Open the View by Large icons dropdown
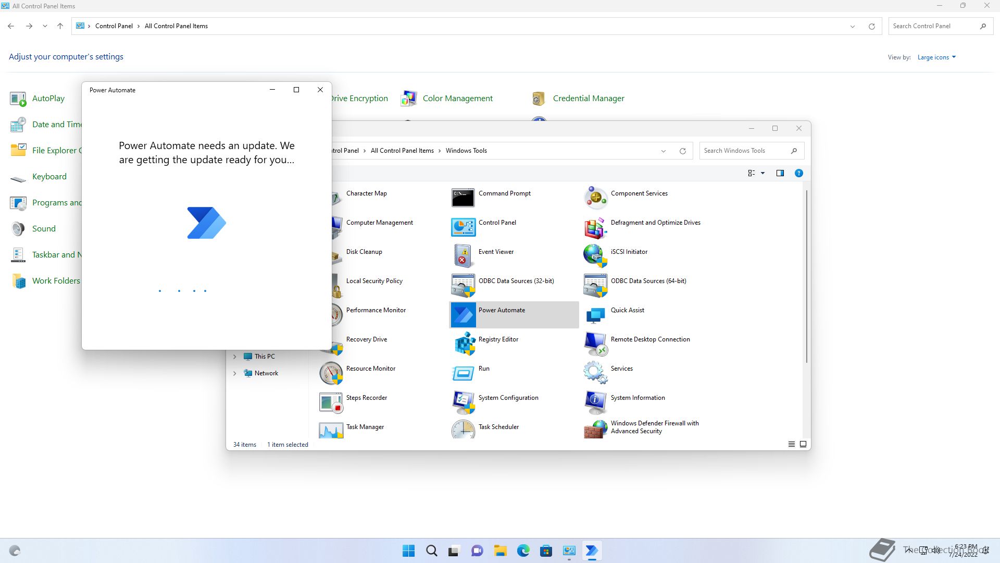This screenshot has width=1000, height=563. (936, 57)
